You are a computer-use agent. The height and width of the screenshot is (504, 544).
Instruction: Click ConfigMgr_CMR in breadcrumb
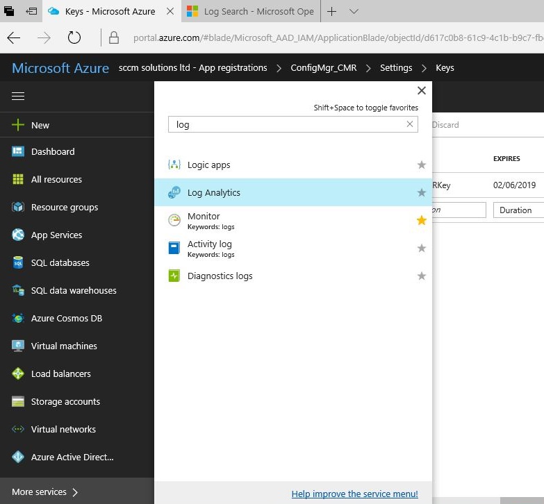[323, 68]
